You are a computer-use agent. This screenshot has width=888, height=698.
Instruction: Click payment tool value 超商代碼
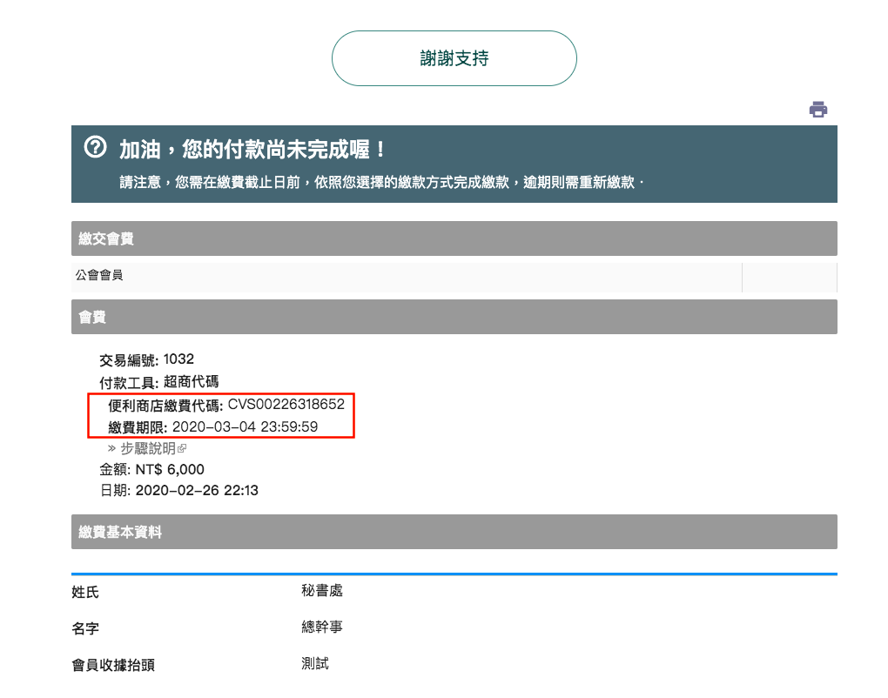tap(191, 381)
